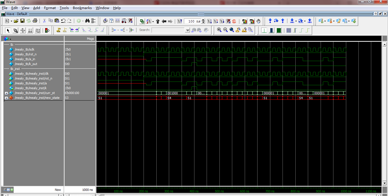
Task: Click the Paste clipboard icon
Action: coord(57,21)
